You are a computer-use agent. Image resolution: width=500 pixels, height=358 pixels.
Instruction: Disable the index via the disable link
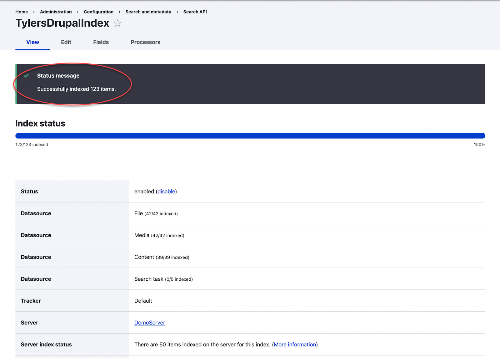pyautogui.click(x=166, y=191)
